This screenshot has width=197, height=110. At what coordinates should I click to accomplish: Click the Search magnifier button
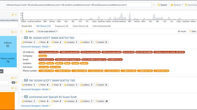click(x=162, y=5)
